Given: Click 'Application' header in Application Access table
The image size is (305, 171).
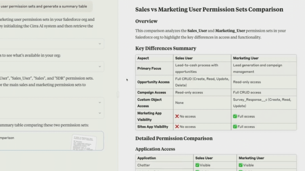Looking at the screenshot, I should [x=147, y=158].
